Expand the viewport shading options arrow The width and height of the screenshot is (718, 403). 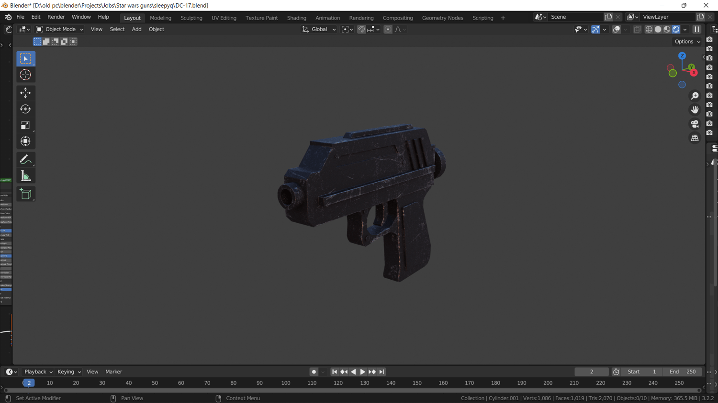click(685, 29)
